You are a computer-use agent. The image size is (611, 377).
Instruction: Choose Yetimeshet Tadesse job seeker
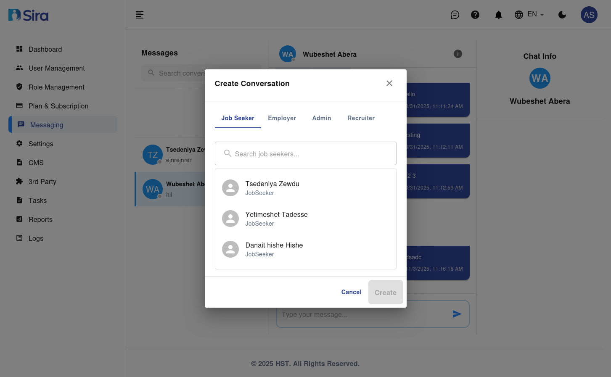(x=276, y=219)
